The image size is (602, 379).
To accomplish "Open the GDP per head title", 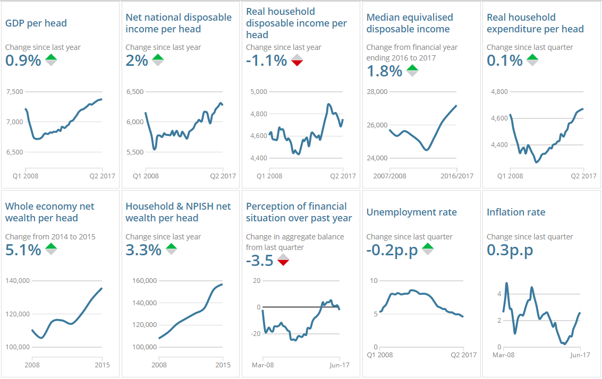I will click(36, 23).
